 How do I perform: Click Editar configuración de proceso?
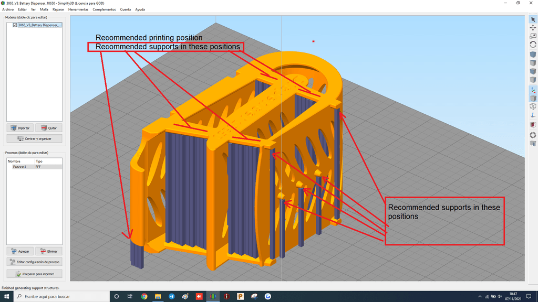[34, 262]
